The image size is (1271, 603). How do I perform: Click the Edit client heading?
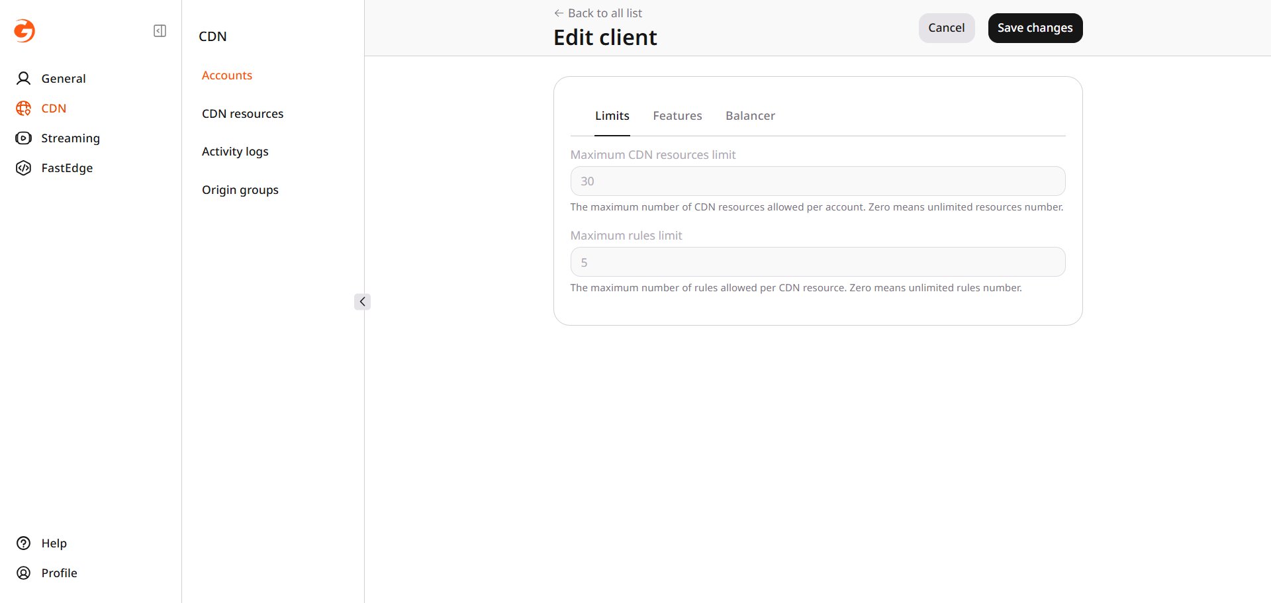point(605,38)
